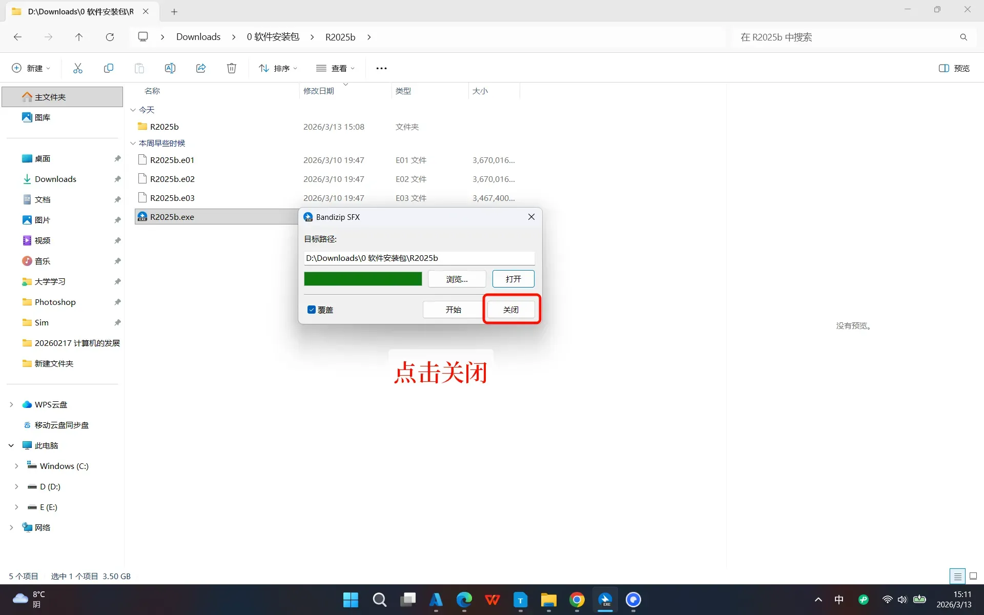Switch to large thumbnails view icon
Screen dimensions: 984x615
[973, 576]
